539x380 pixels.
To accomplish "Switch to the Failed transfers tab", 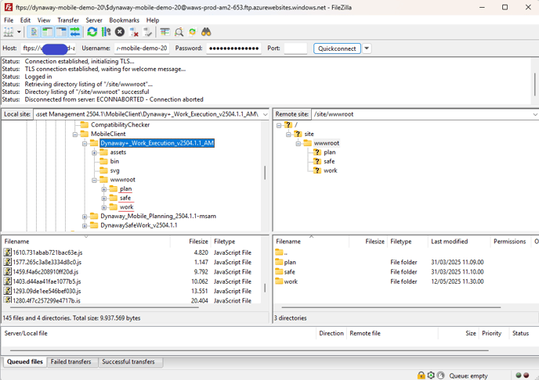I will point(71,362).
